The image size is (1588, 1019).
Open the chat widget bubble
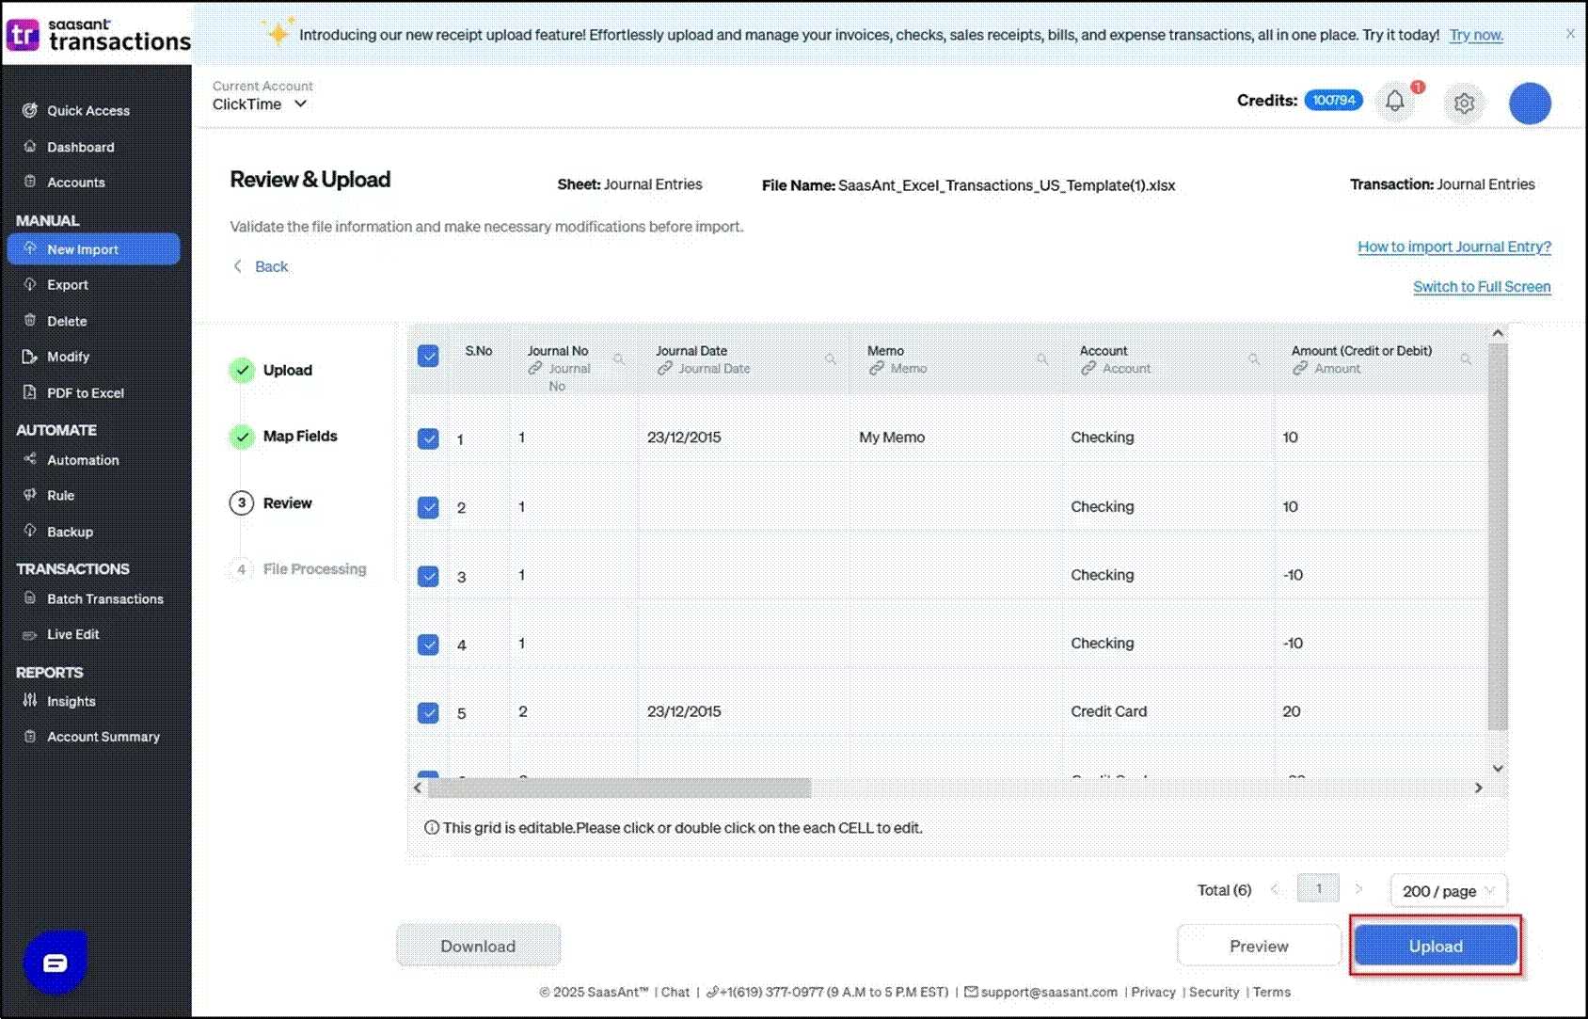click(x=56, y=962)
